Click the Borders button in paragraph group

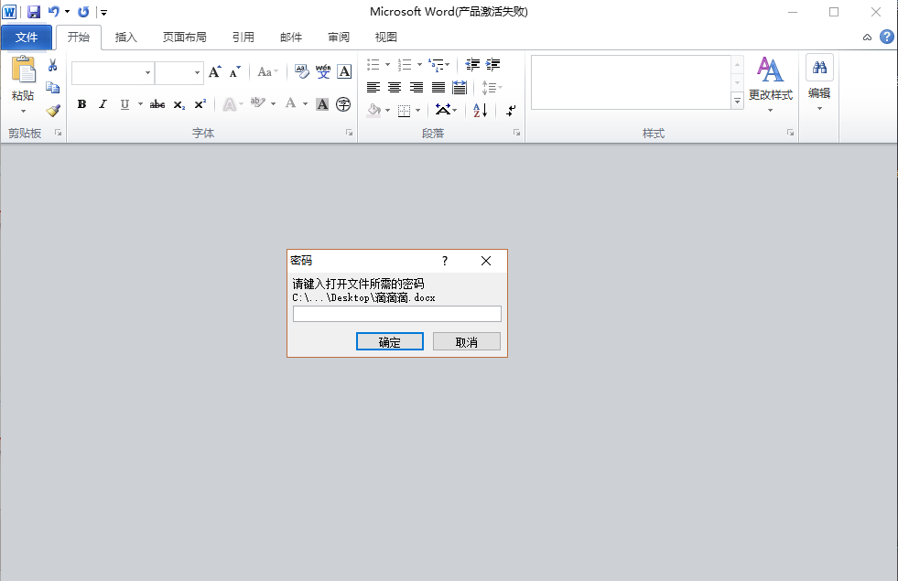[x=405, y=111]
